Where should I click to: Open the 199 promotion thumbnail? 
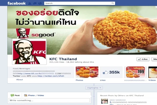(136, 72)
